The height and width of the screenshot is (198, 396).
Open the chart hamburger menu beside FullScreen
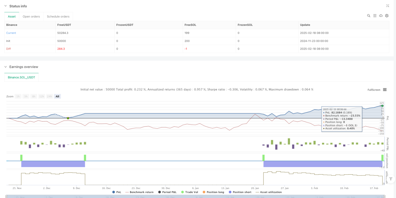(x=385, y=90)
